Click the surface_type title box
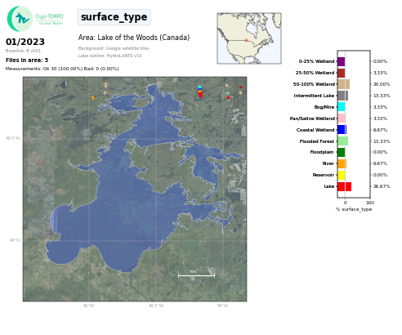Viewport: 402px width, 335px height. coord(114,17)
